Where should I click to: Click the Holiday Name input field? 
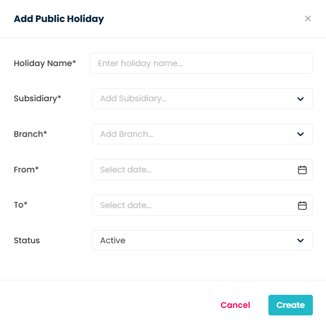tap(201, 63)
